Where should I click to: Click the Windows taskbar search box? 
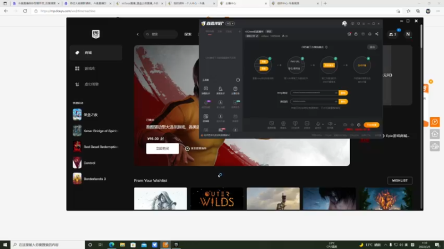tap(48, 245)
